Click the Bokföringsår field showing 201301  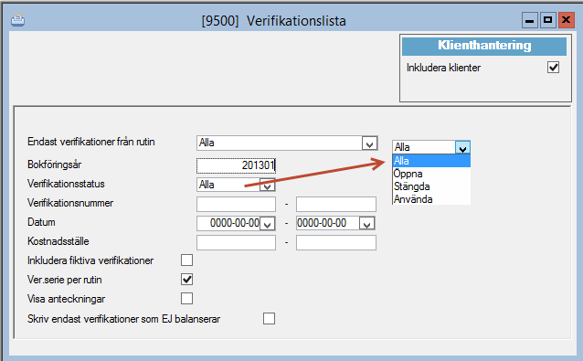(x=236, y=165)
